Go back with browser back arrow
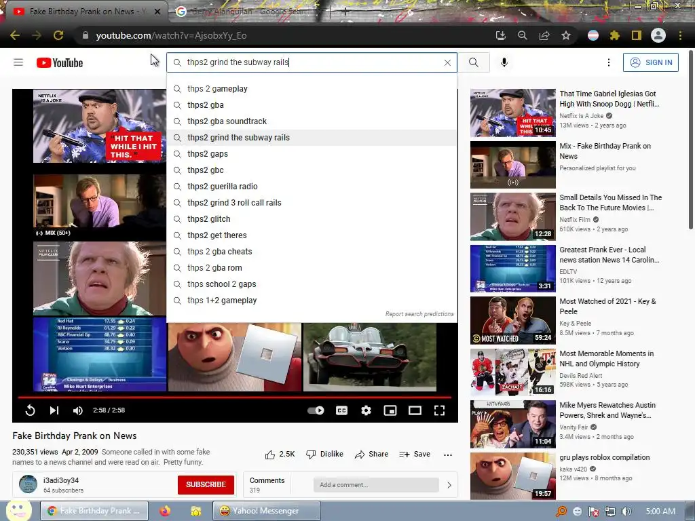This screenshot has width=695, height=521. (15, 35)
